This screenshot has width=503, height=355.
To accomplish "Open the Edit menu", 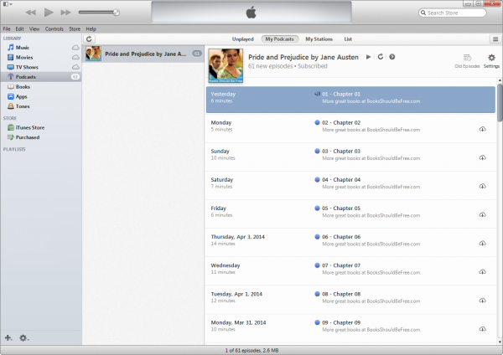I will pos(19,28).
